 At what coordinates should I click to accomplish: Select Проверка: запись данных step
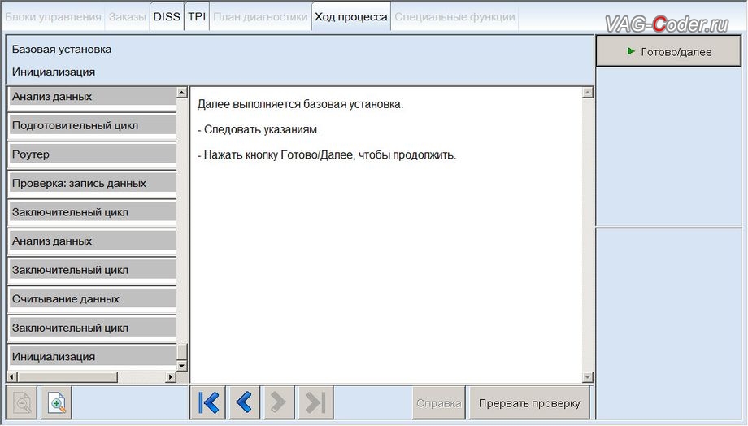93,183
